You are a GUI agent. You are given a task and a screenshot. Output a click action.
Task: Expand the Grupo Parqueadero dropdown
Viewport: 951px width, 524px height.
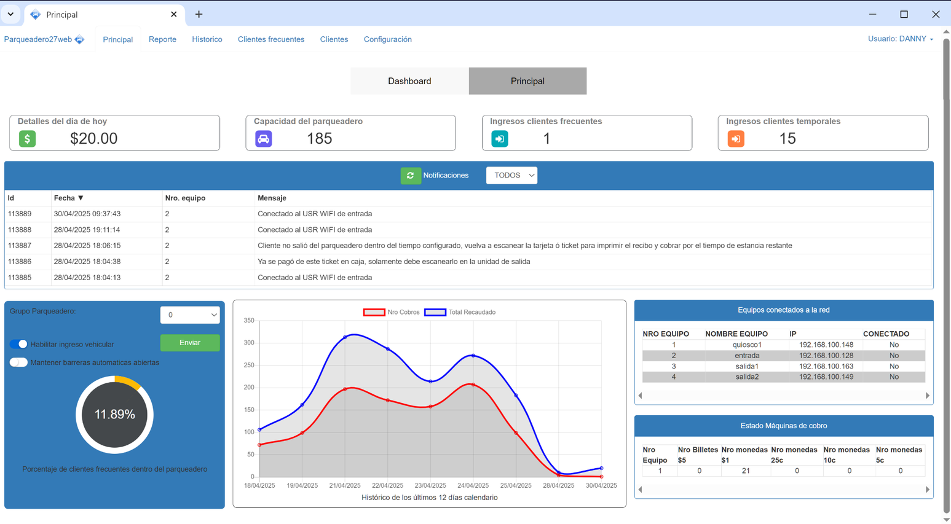[x=190, y=315]
